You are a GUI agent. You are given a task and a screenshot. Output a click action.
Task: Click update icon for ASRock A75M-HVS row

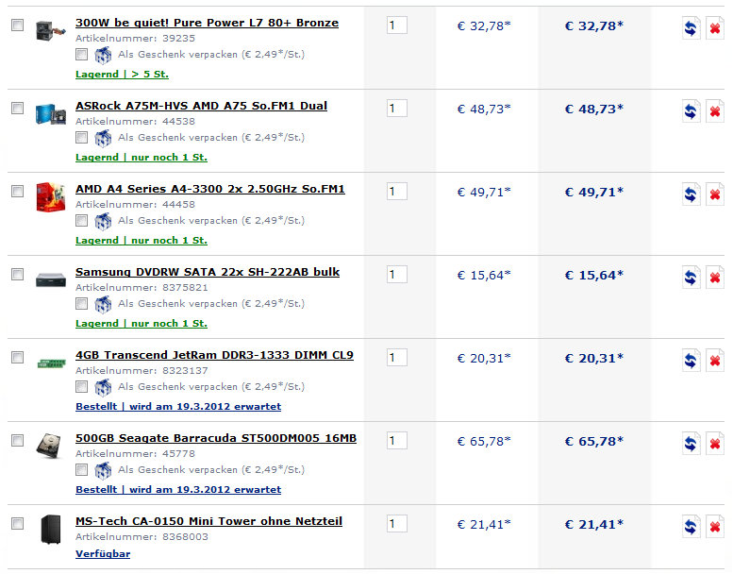pos(691,111)
